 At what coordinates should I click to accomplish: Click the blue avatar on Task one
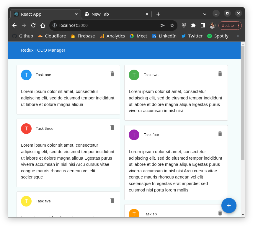26,75
